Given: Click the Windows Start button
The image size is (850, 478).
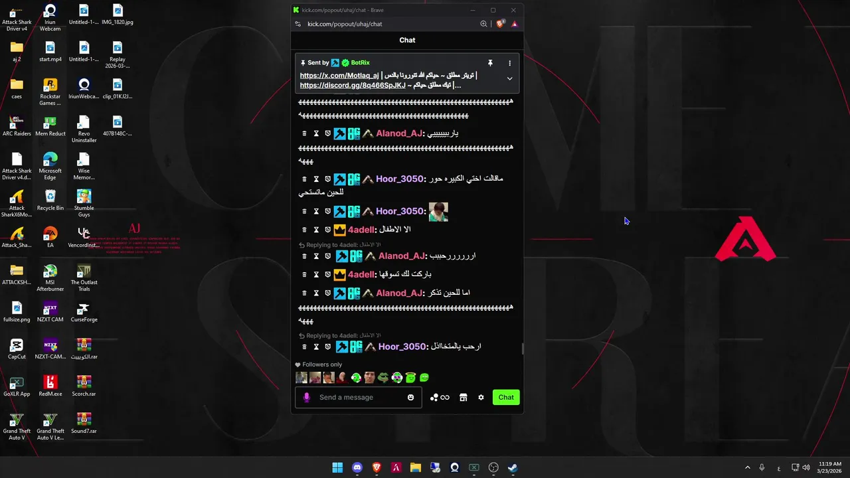Looking at the screenshot, I should click(337, 467).
